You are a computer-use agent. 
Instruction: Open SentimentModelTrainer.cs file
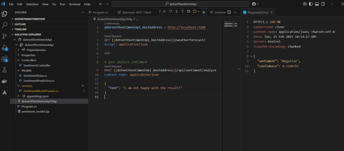click(x=41, y=91)
